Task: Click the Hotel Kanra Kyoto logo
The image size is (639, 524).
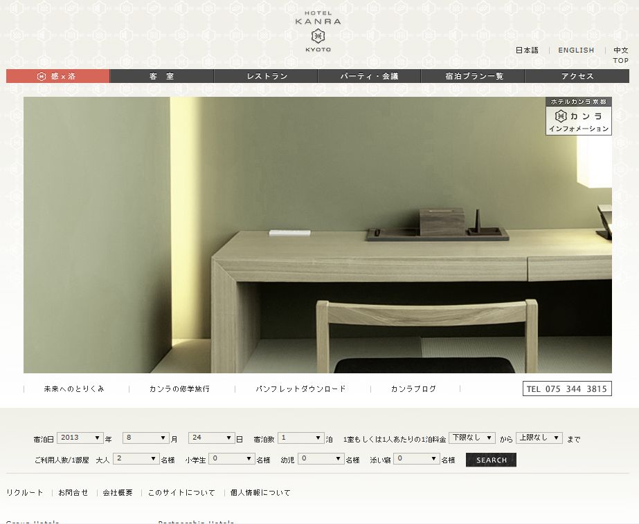Action: coord(318,31)
